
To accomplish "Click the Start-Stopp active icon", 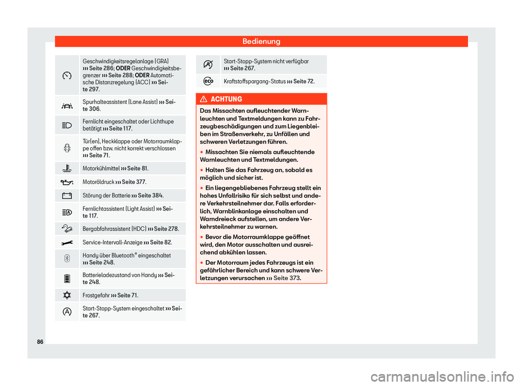I will 67,311.
